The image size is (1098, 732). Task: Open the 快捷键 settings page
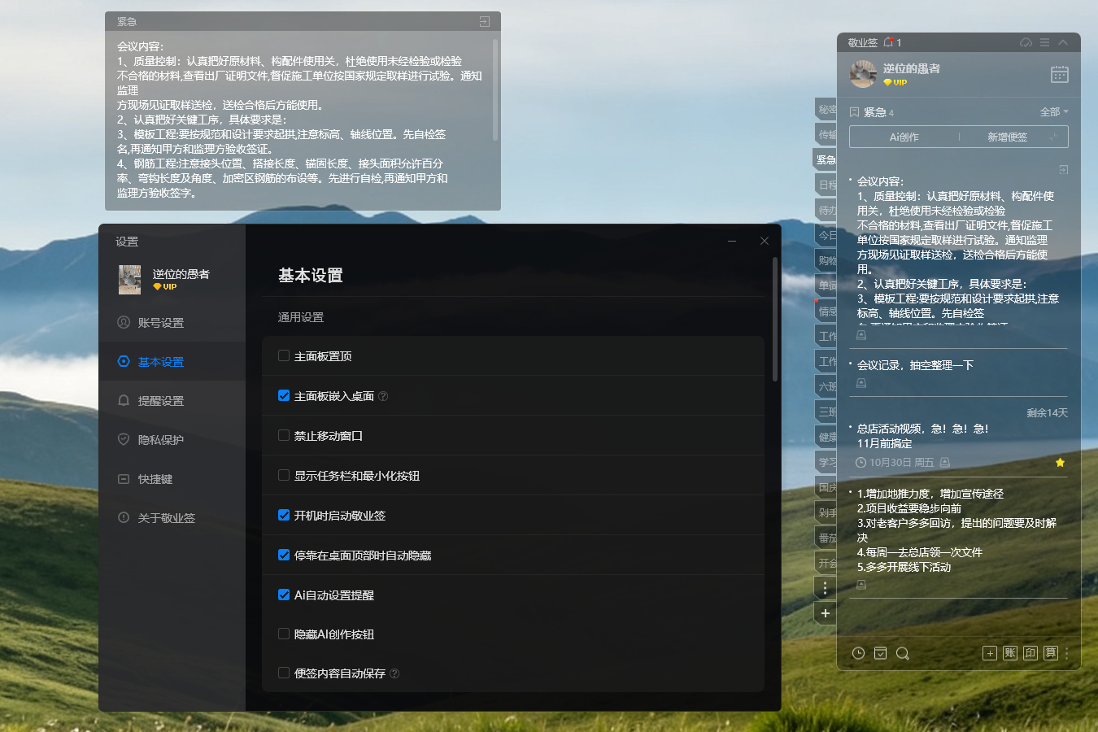coord(172,479)
